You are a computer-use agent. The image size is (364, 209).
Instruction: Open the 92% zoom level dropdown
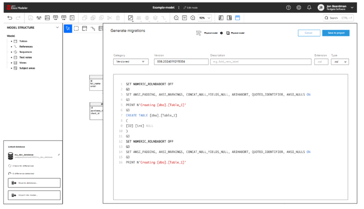point(205,18)
